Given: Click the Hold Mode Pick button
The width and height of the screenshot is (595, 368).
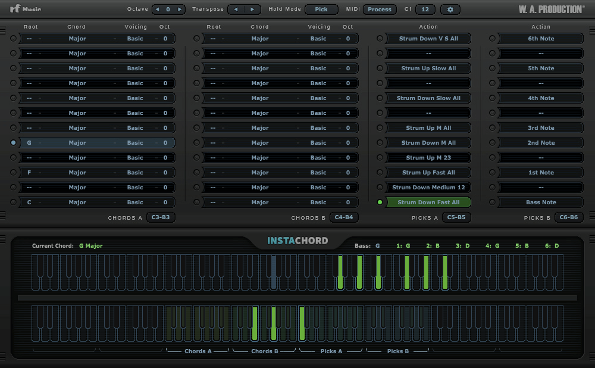Looking at the screenshot, I should click(321, 10).
